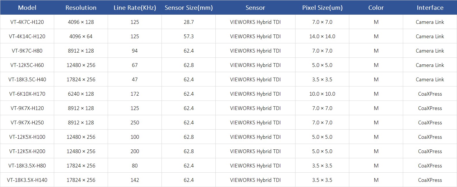The height and width of the screenshot is (187, 457).
Task: Click the VT-6K10X-H170 model name
Action: [27, 94]
